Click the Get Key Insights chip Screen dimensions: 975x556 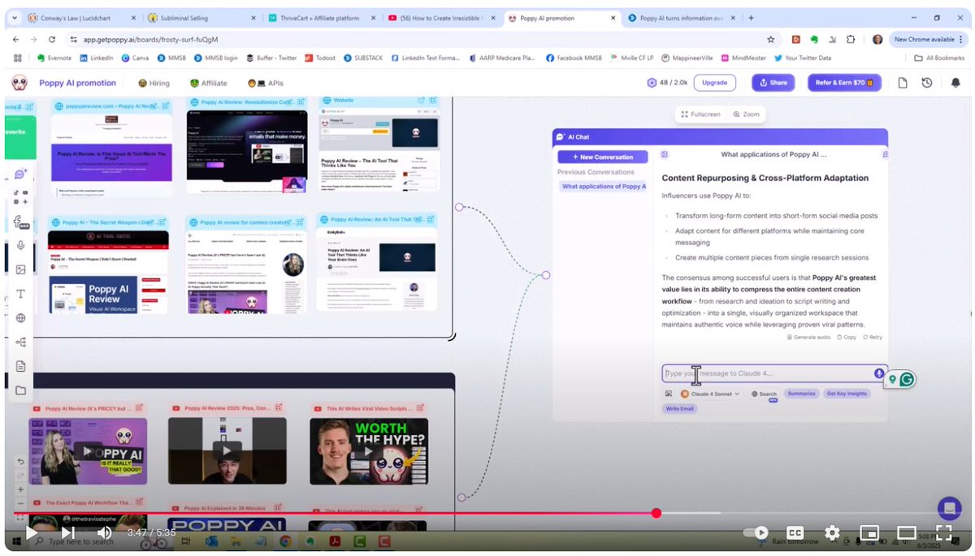coord(847,394)
